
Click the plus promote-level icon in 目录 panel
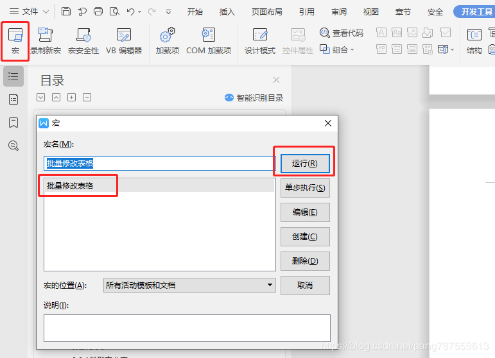point(72,97)
